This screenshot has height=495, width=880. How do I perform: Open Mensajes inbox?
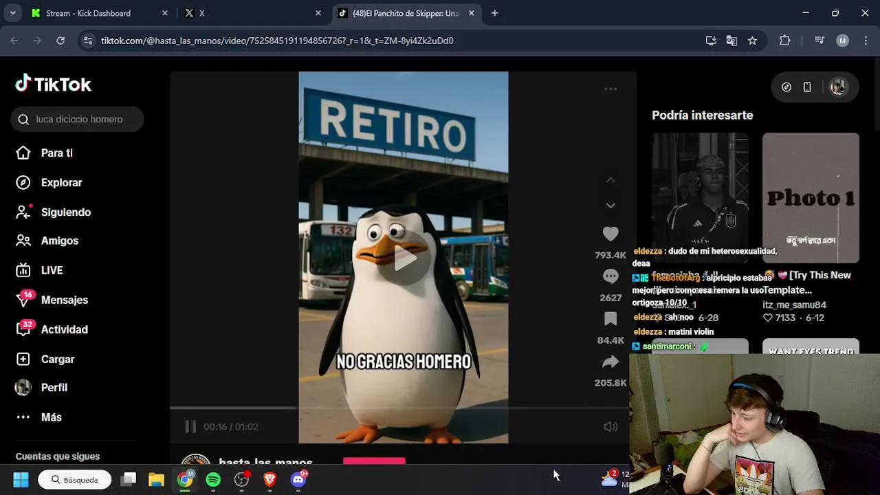[x=52, y=300]
